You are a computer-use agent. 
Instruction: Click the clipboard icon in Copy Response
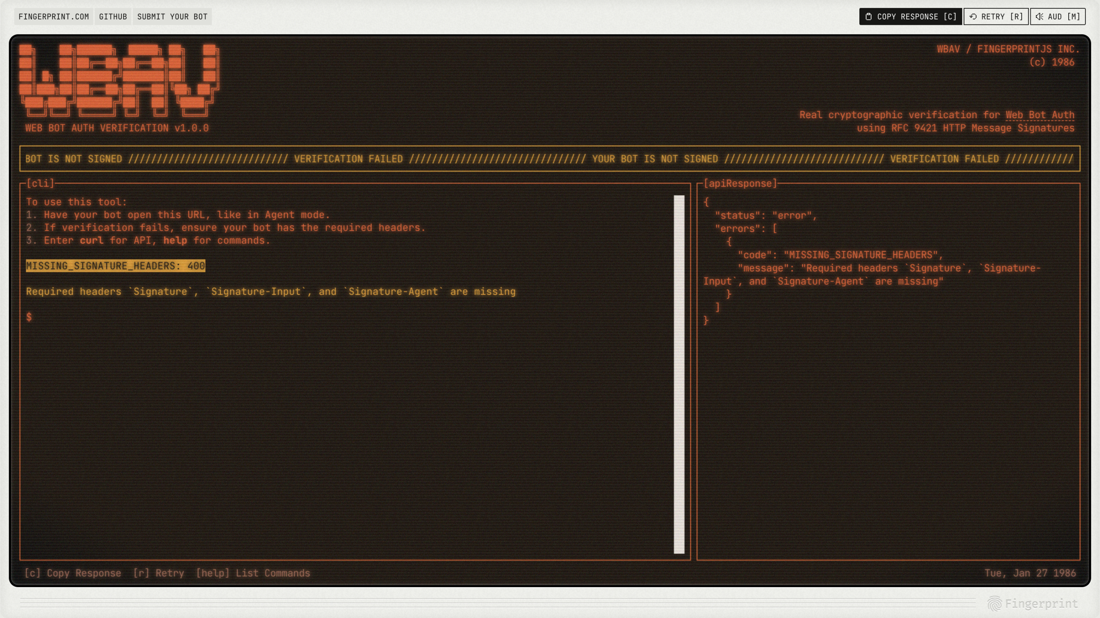click(869, 17)
